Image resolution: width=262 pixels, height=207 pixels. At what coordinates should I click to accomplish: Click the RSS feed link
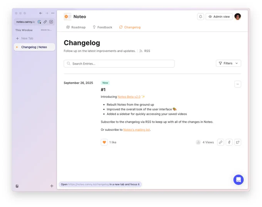coord(145,51)
